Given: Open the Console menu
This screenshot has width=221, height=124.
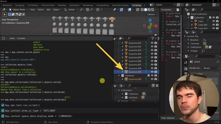Looking at the screenshot, I should pyautogui.click(x=21, y=38).
